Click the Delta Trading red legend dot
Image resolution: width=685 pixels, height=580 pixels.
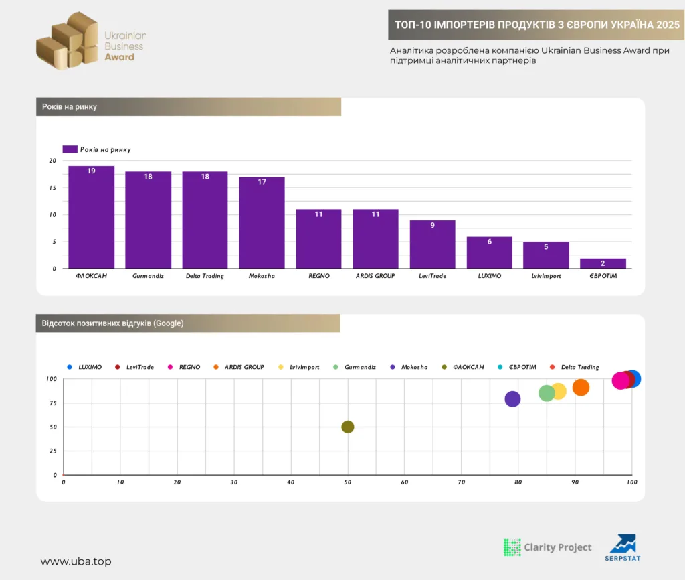[x=552, y=367]
